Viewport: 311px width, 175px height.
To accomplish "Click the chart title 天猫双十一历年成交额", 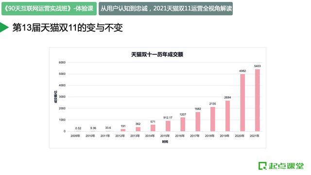I will (157, 54).
